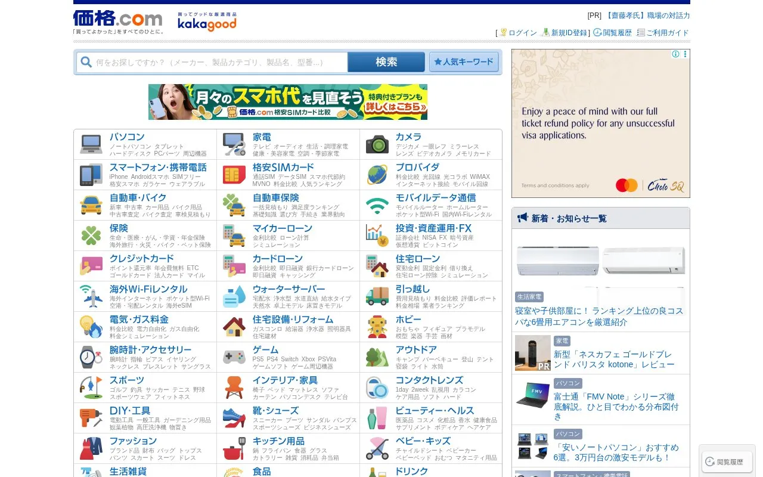Click the yellow car icon for 自動車・バイク
This screenshot has width=763, height=477.
click(91, 205)
